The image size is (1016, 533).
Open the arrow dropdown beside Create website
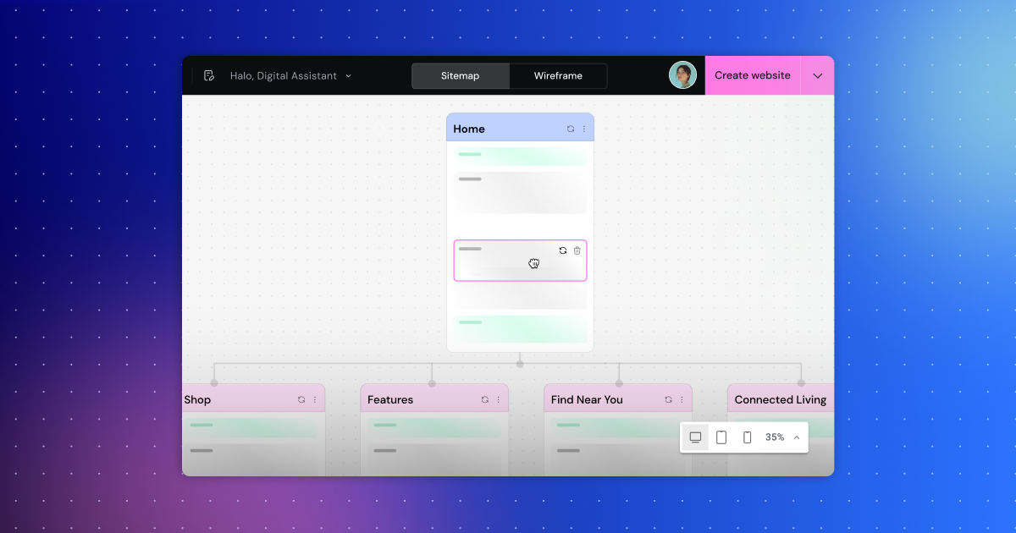click(x=817, y=75)
